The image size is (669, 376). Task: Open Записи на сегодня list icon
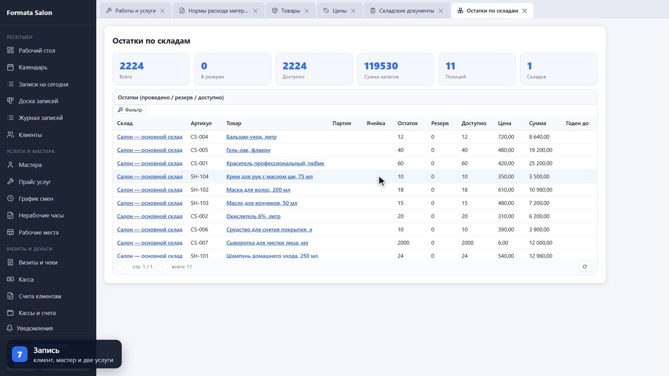pos(10,84)
